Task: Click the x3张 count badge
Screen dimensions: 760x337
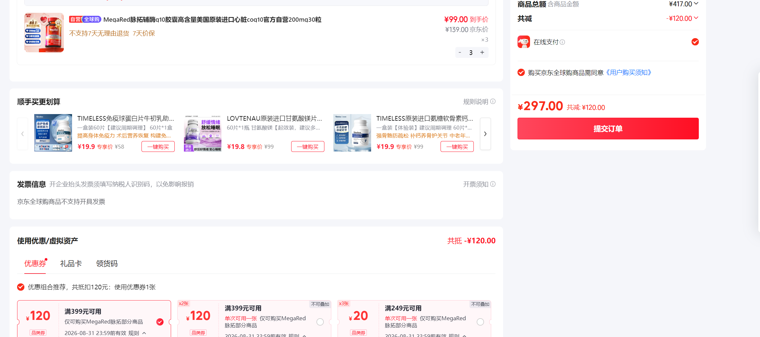Action: pyautogui.click(x=344, y=303)
